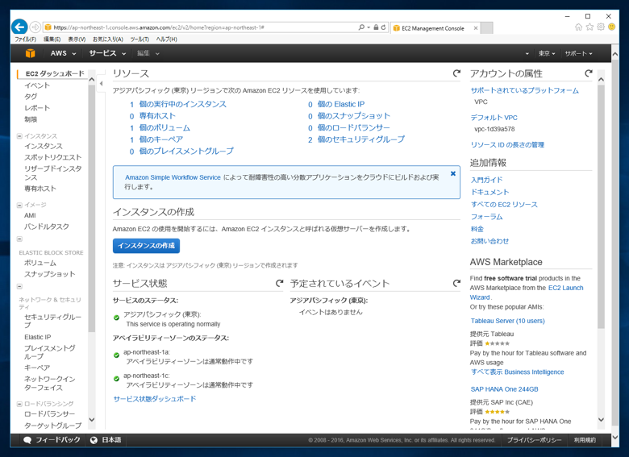The image size is (629, 457).
Task: Refresh the 予定されているイベント section
Action: pos(456,284)
